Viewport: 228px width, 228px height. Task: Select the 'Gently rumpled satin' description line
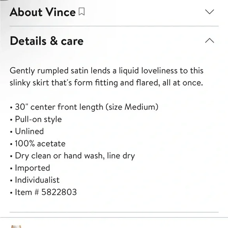pos(107,71)
